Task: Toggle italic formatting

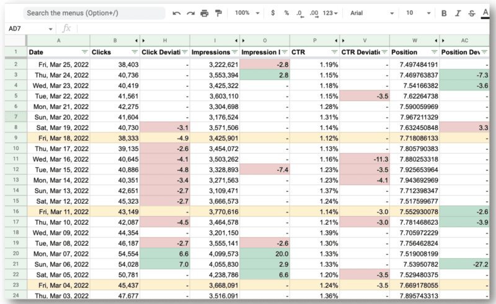Action: pos(458,13)
